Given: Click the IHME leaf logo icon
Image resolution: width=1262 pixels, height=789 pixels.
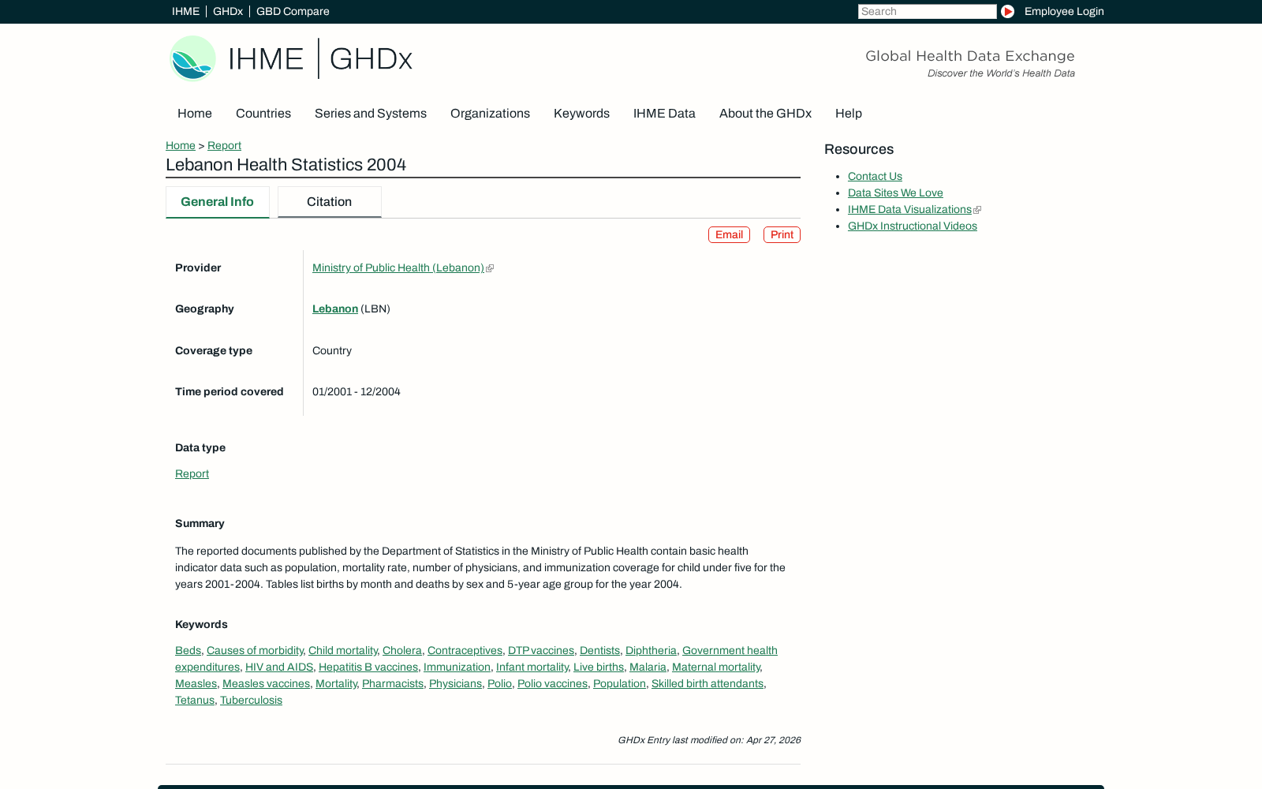Looking at the screenshot, I should (x=192, y=58).
